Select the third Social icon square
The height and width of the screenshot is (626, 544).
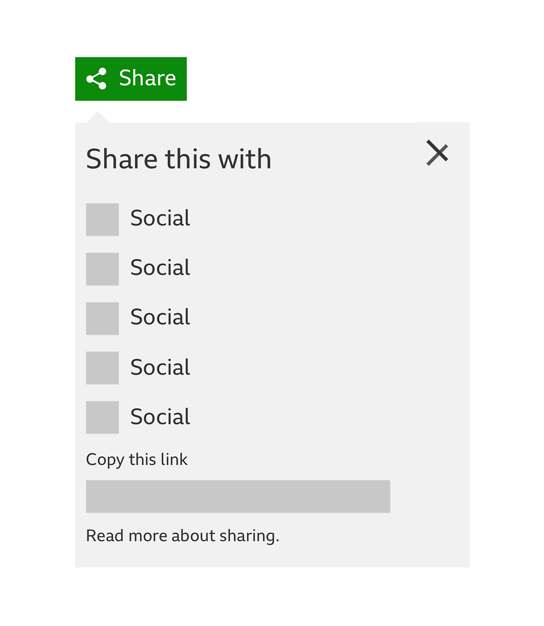[102, 319]
